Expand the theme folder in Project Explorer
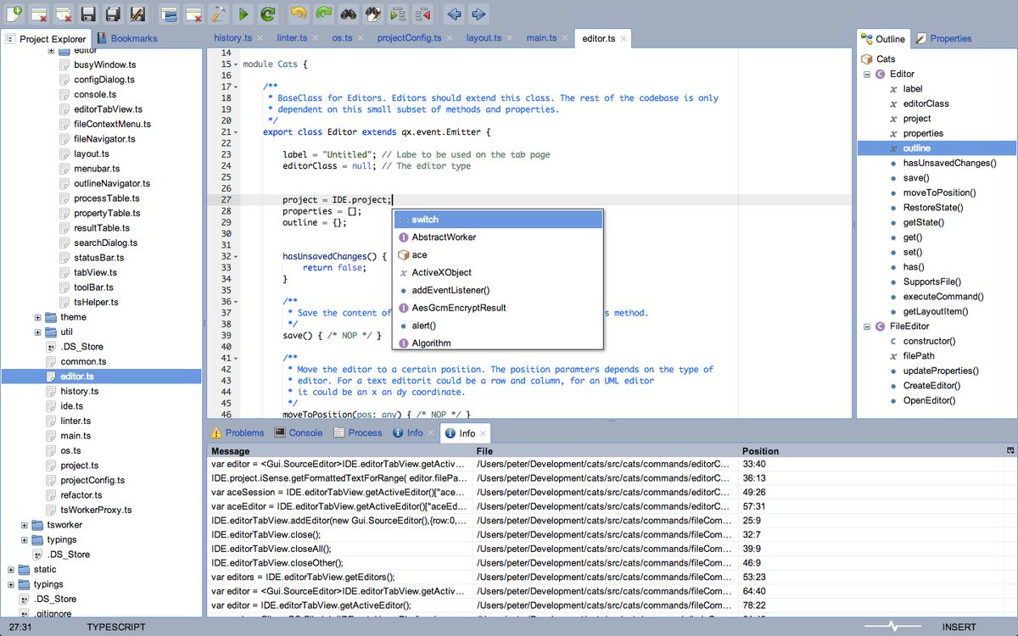This screenshot has width=1018, height=636. [36, 316]
